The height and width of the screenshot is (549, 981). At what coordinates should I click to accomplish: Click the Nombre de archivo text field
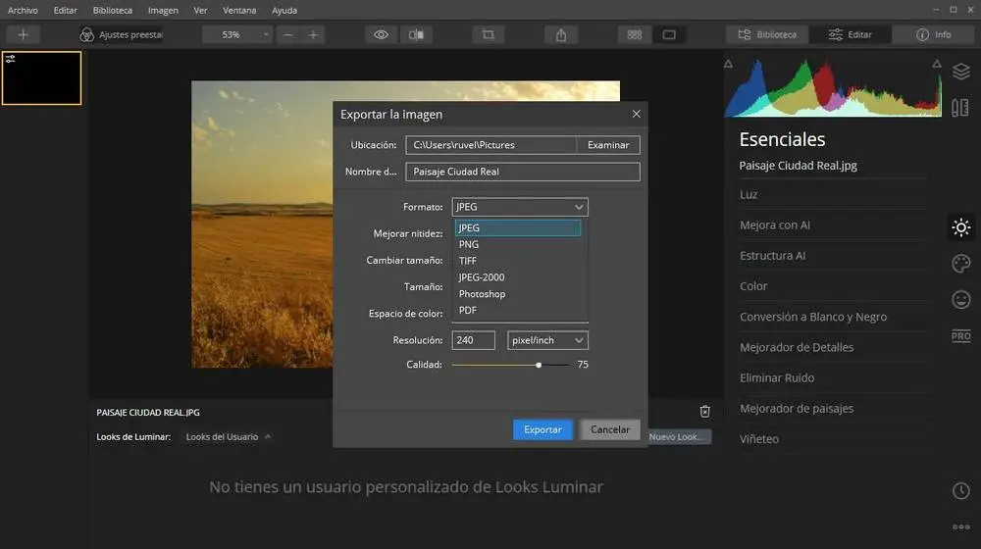point(522,172)
